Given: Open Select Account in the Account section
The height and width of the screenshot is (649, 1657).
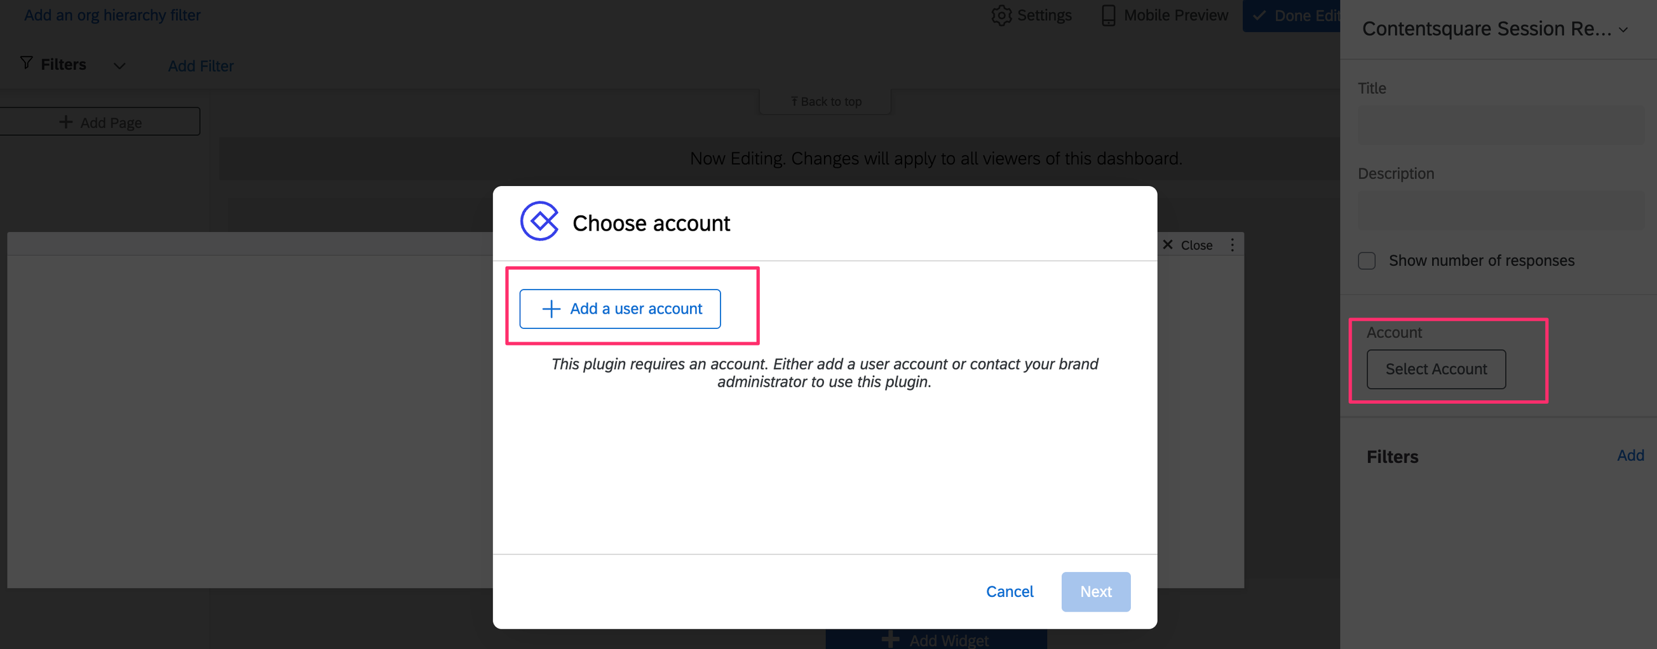Looking at the screenshot, I should 1436,368.
